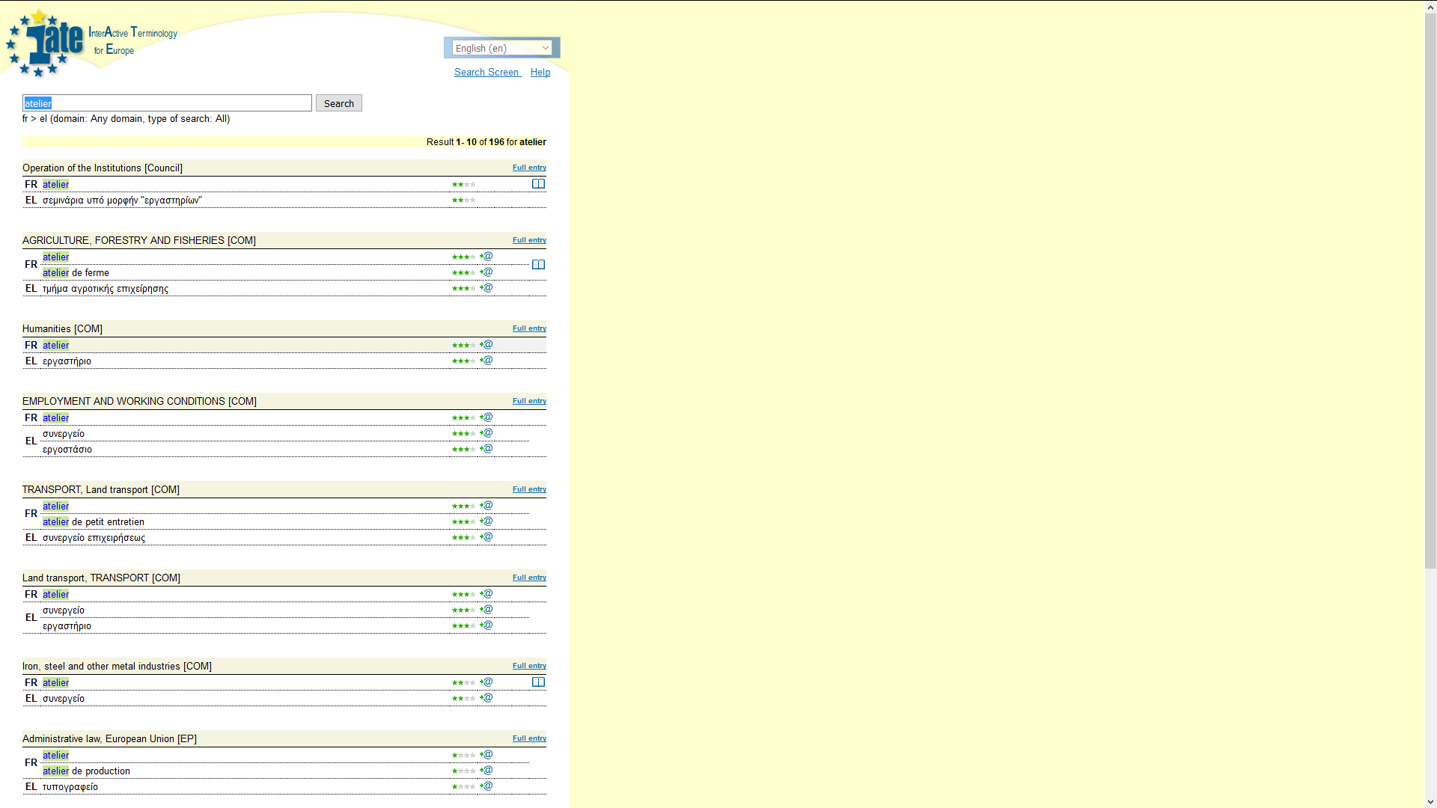Click +@ icon for Humanities EL 'εργαστήριο'
Image resolution: width=1437 pixels, height=808 pixels.
(486, 361)
